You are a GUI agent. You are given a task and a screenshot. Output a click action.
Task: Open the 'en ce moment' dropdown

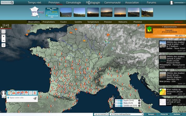point(102,114)
